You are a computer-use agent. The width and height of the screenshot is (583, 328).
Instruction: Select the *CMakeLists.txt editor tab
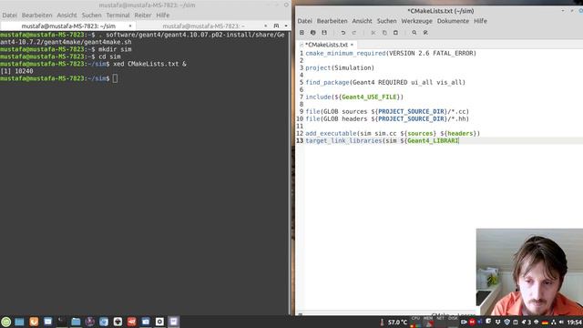tap(326, 45)
